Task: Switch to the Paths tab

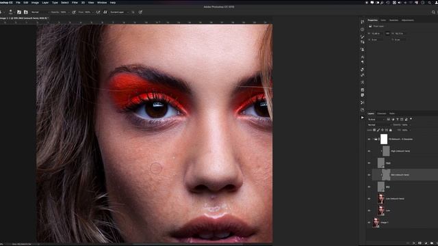Action: [x=392, y=113]
